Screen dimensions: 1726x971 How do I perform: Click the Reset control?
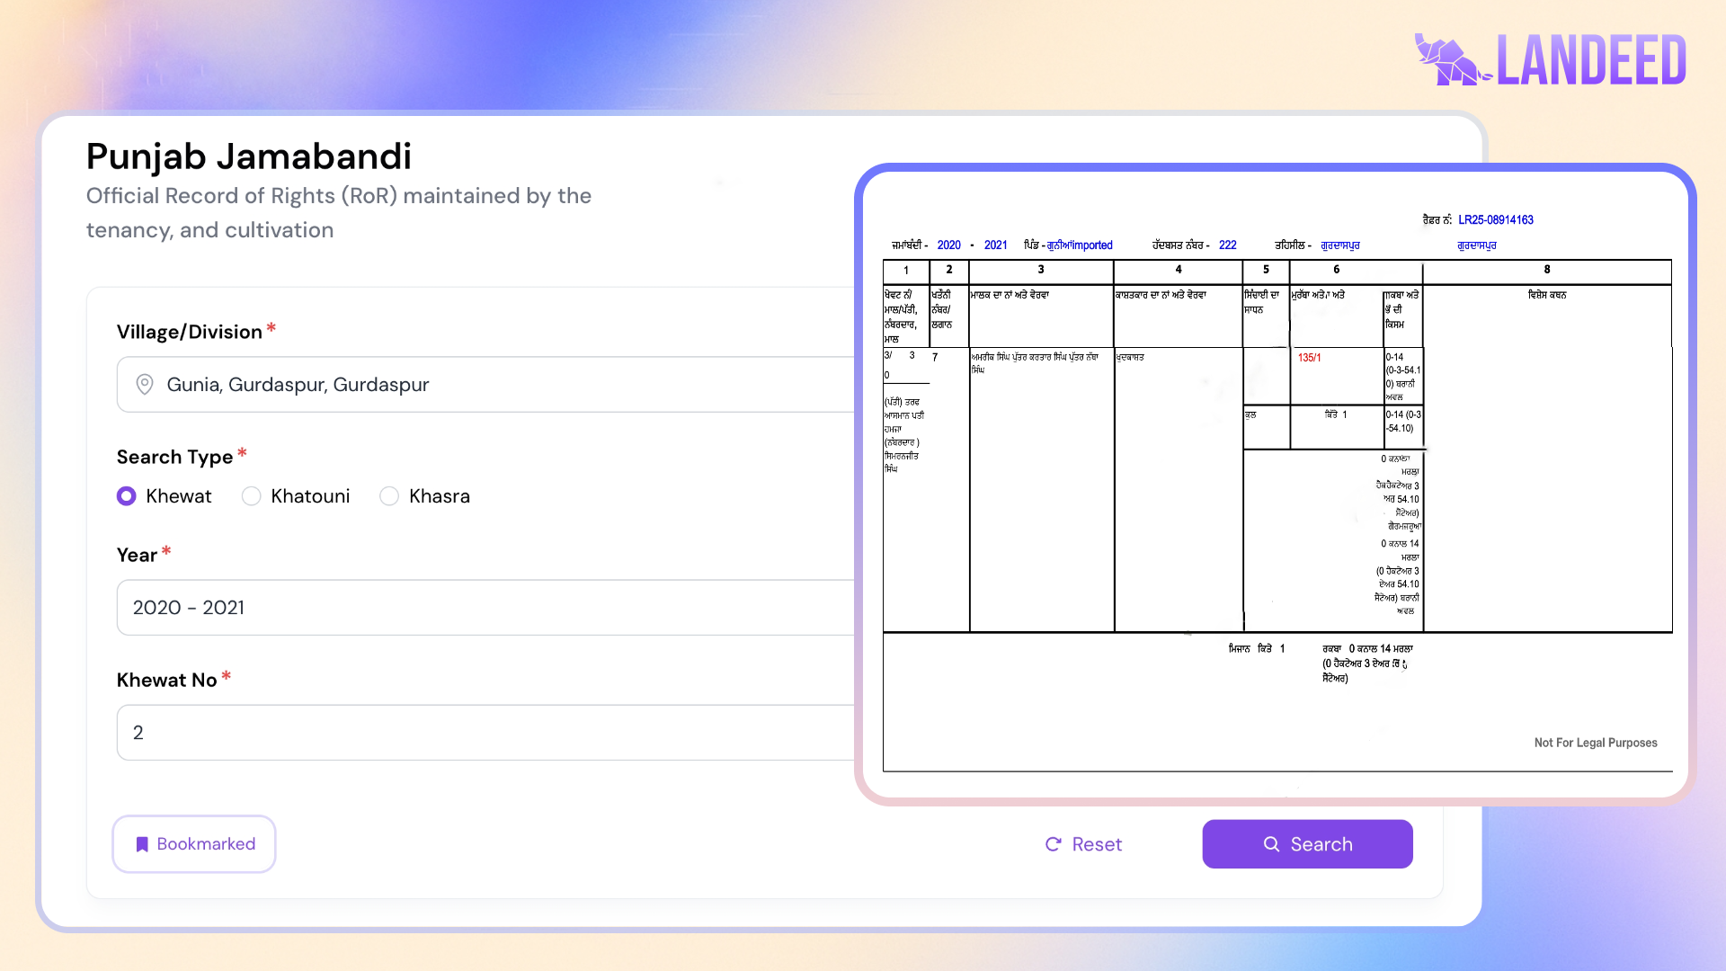(1083, 843)
